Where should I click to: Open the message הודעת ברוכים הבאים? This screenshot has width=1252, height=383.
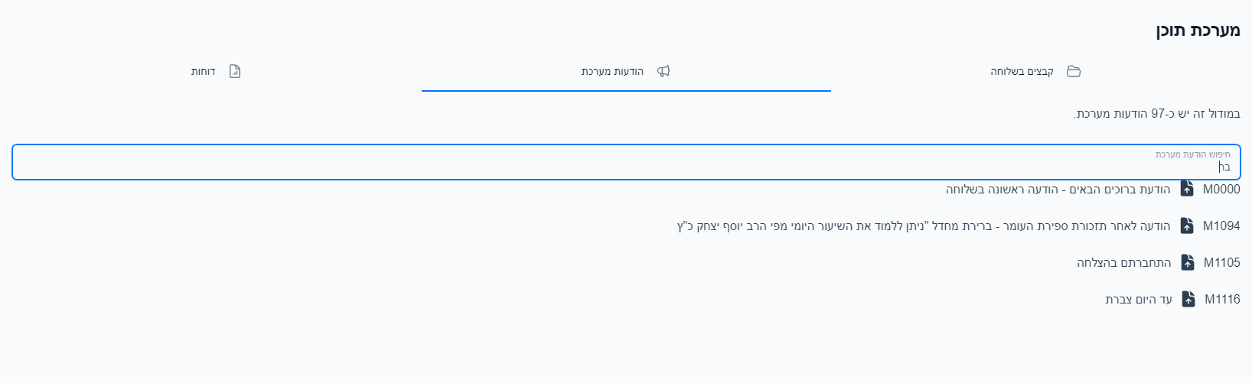click(1058, 190)
